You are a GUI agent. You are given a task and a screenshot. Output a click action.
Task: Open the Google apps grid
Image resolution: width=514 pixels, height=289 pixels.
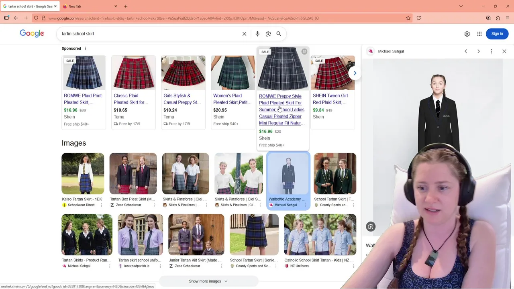point(479,34)
